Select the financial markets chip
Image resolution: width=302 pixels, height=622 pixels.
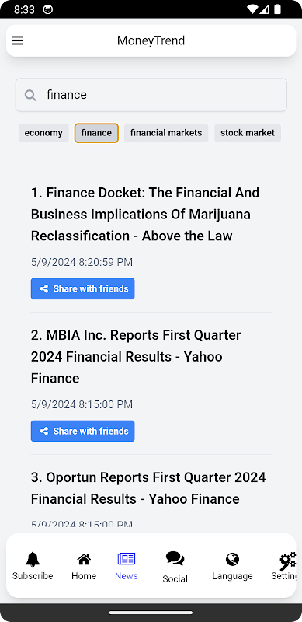[x=166, y=133]
